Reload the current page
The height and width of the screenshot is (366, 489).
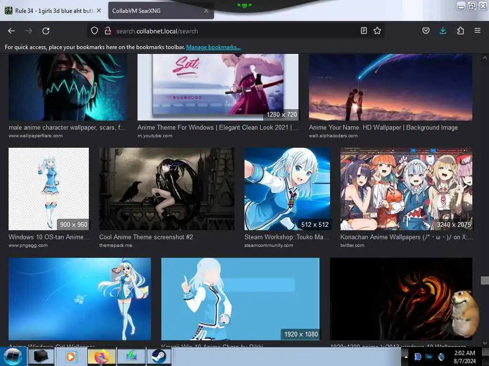[46, 31]
